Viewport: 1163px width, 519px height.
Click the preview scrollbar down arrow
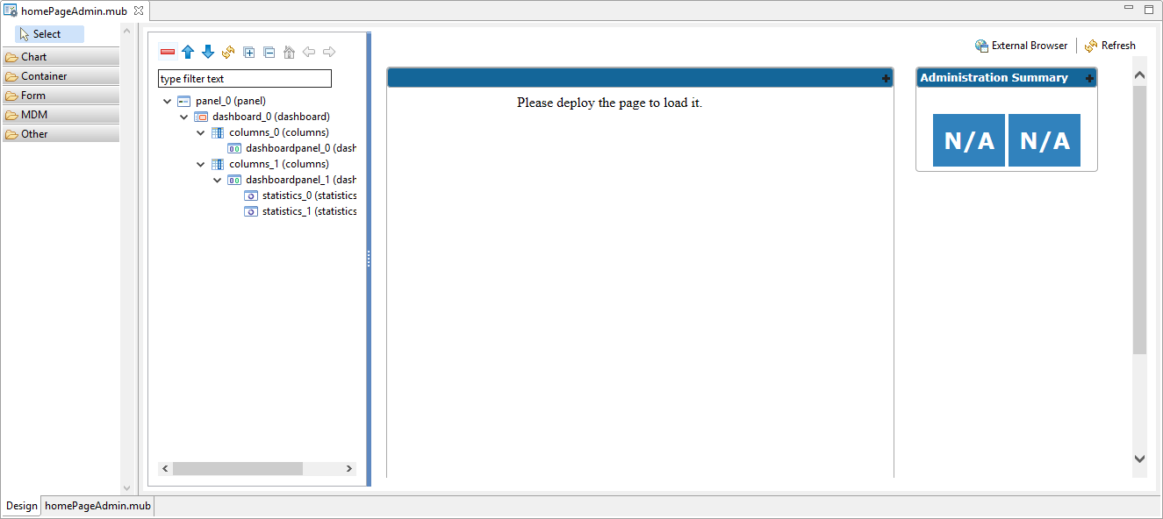[1139, 459]
